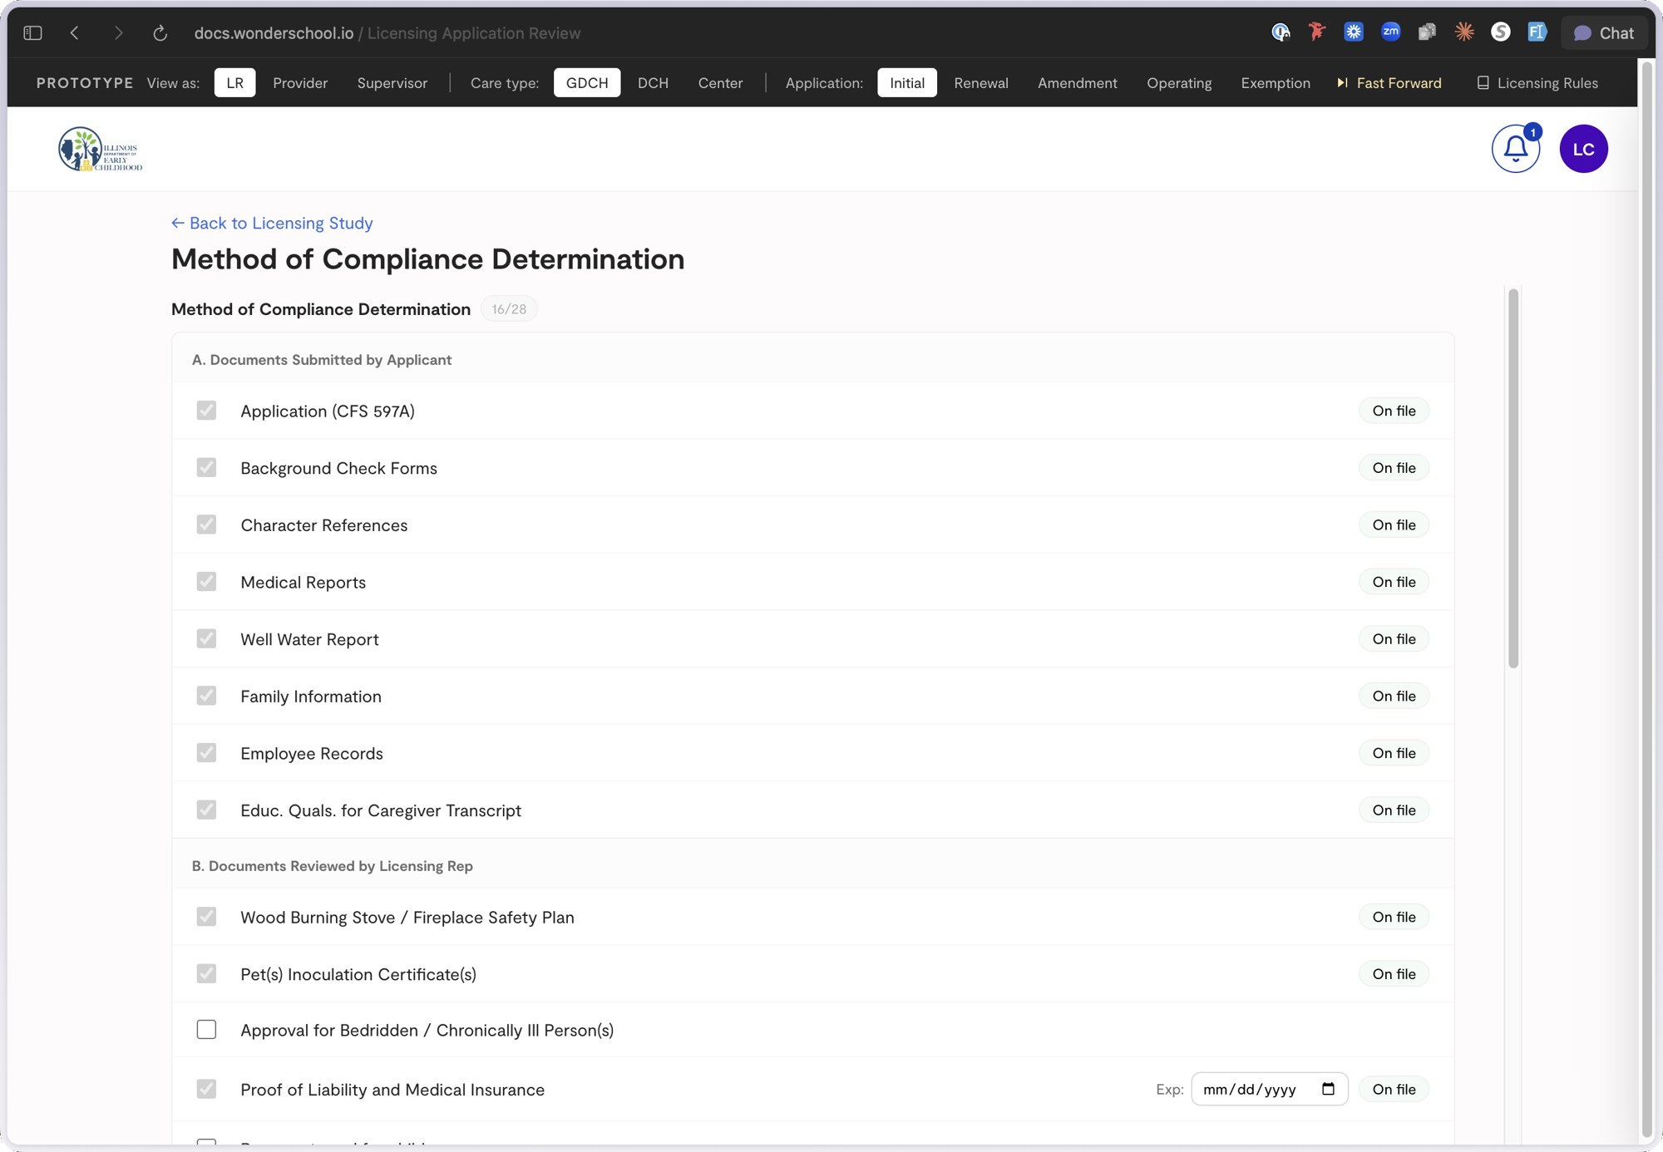Open the LC user avatar menu
The image size is (1663, 1152).
pyautogui.click(x=1583, y=149)
